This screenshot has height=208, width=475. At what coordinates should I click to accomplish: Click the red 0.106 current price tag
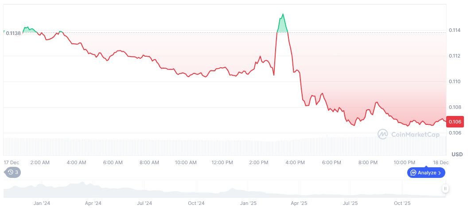click(455, 122)
